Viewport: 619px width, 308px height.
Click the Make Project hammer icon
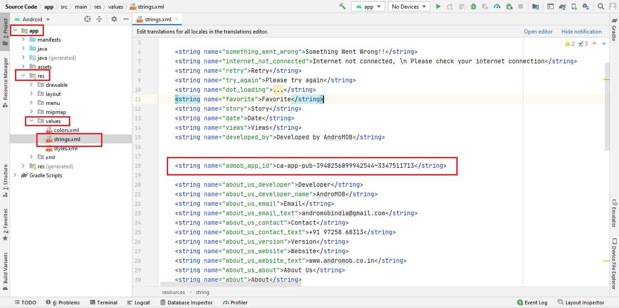[342, 6]
